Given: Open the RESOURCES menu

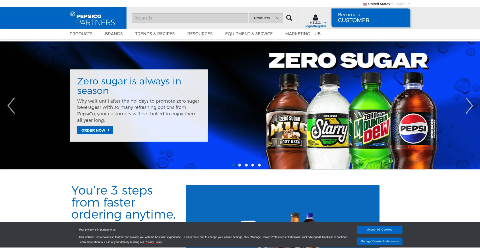Looking at the screenshot, I should (200, 34).
